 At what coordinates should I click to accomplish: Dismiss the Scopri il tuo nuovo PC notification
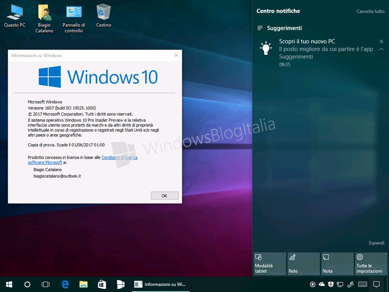381,41
